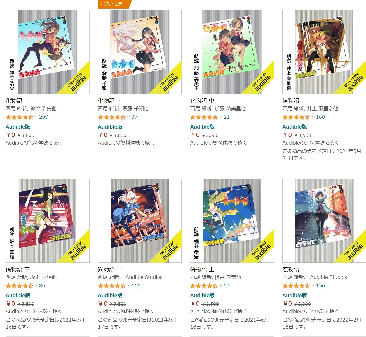
Task: Open the 化物語 上 cover thumbnail
Action: tap(48, 52)
